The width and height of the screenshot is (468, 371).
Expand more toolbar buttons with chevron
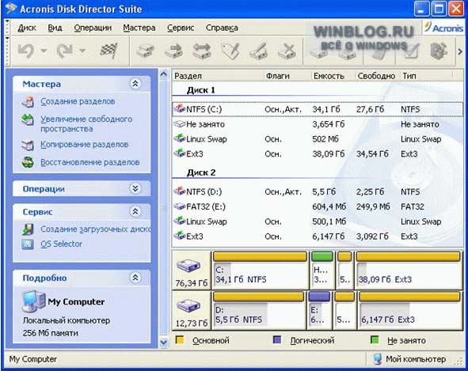point(460,51)
